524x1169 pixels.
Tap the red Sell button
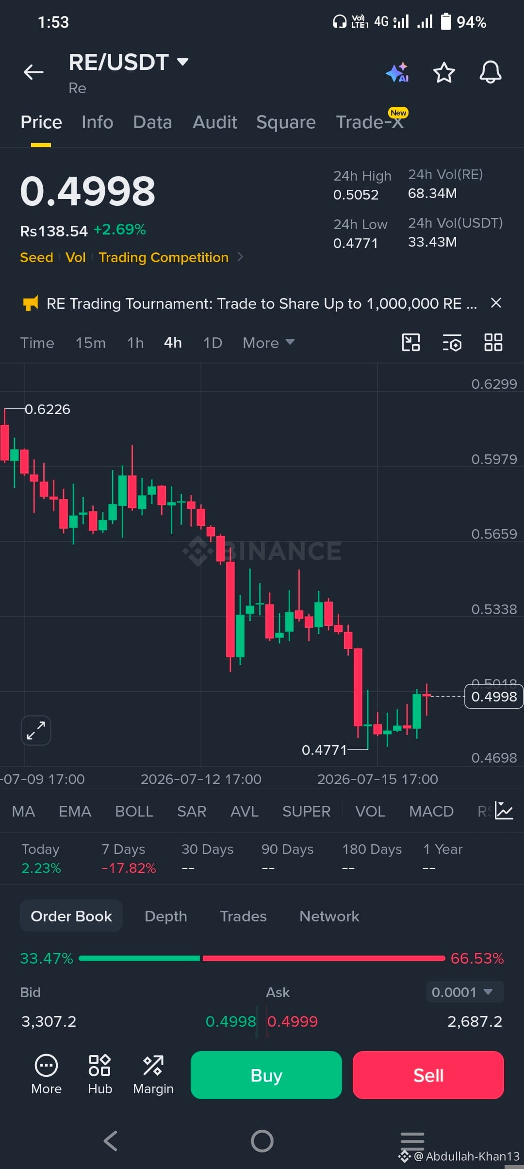pyautogui.click(x=428, y=1075)
